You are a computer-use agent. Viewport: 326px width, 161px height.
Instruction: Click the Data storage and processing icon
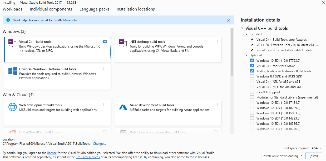tap(123, 132)
